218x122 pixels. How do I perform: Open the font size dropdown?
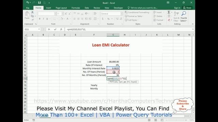(63, 14)
